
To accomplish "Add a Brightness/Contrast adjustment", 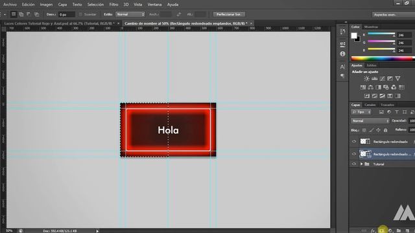I will [x=366, y=78].
